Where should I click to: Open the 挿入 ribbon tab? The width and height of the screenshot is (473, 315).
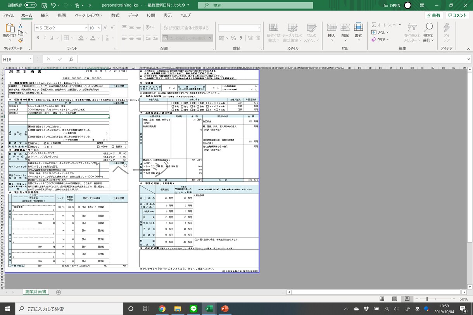pyautogui.click(x=45, y=15)
